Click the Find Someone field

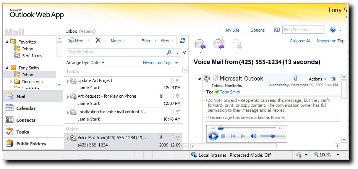click(303, 30)
